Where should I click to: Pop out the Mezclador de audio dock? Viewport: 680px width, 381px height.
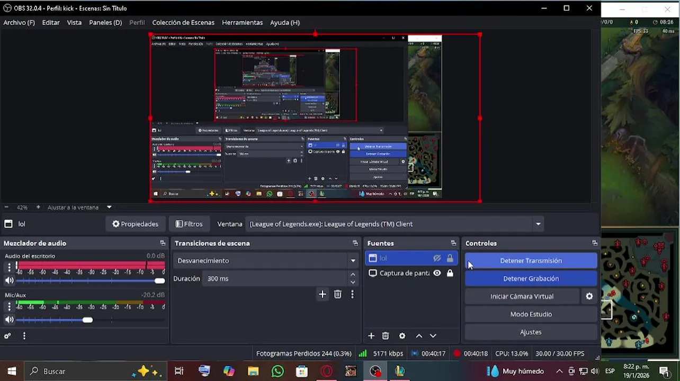point(163,243)
